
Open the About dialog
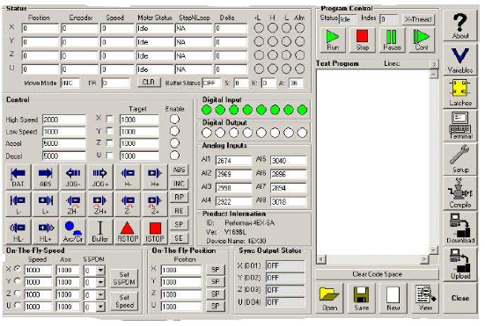point(460,25)
